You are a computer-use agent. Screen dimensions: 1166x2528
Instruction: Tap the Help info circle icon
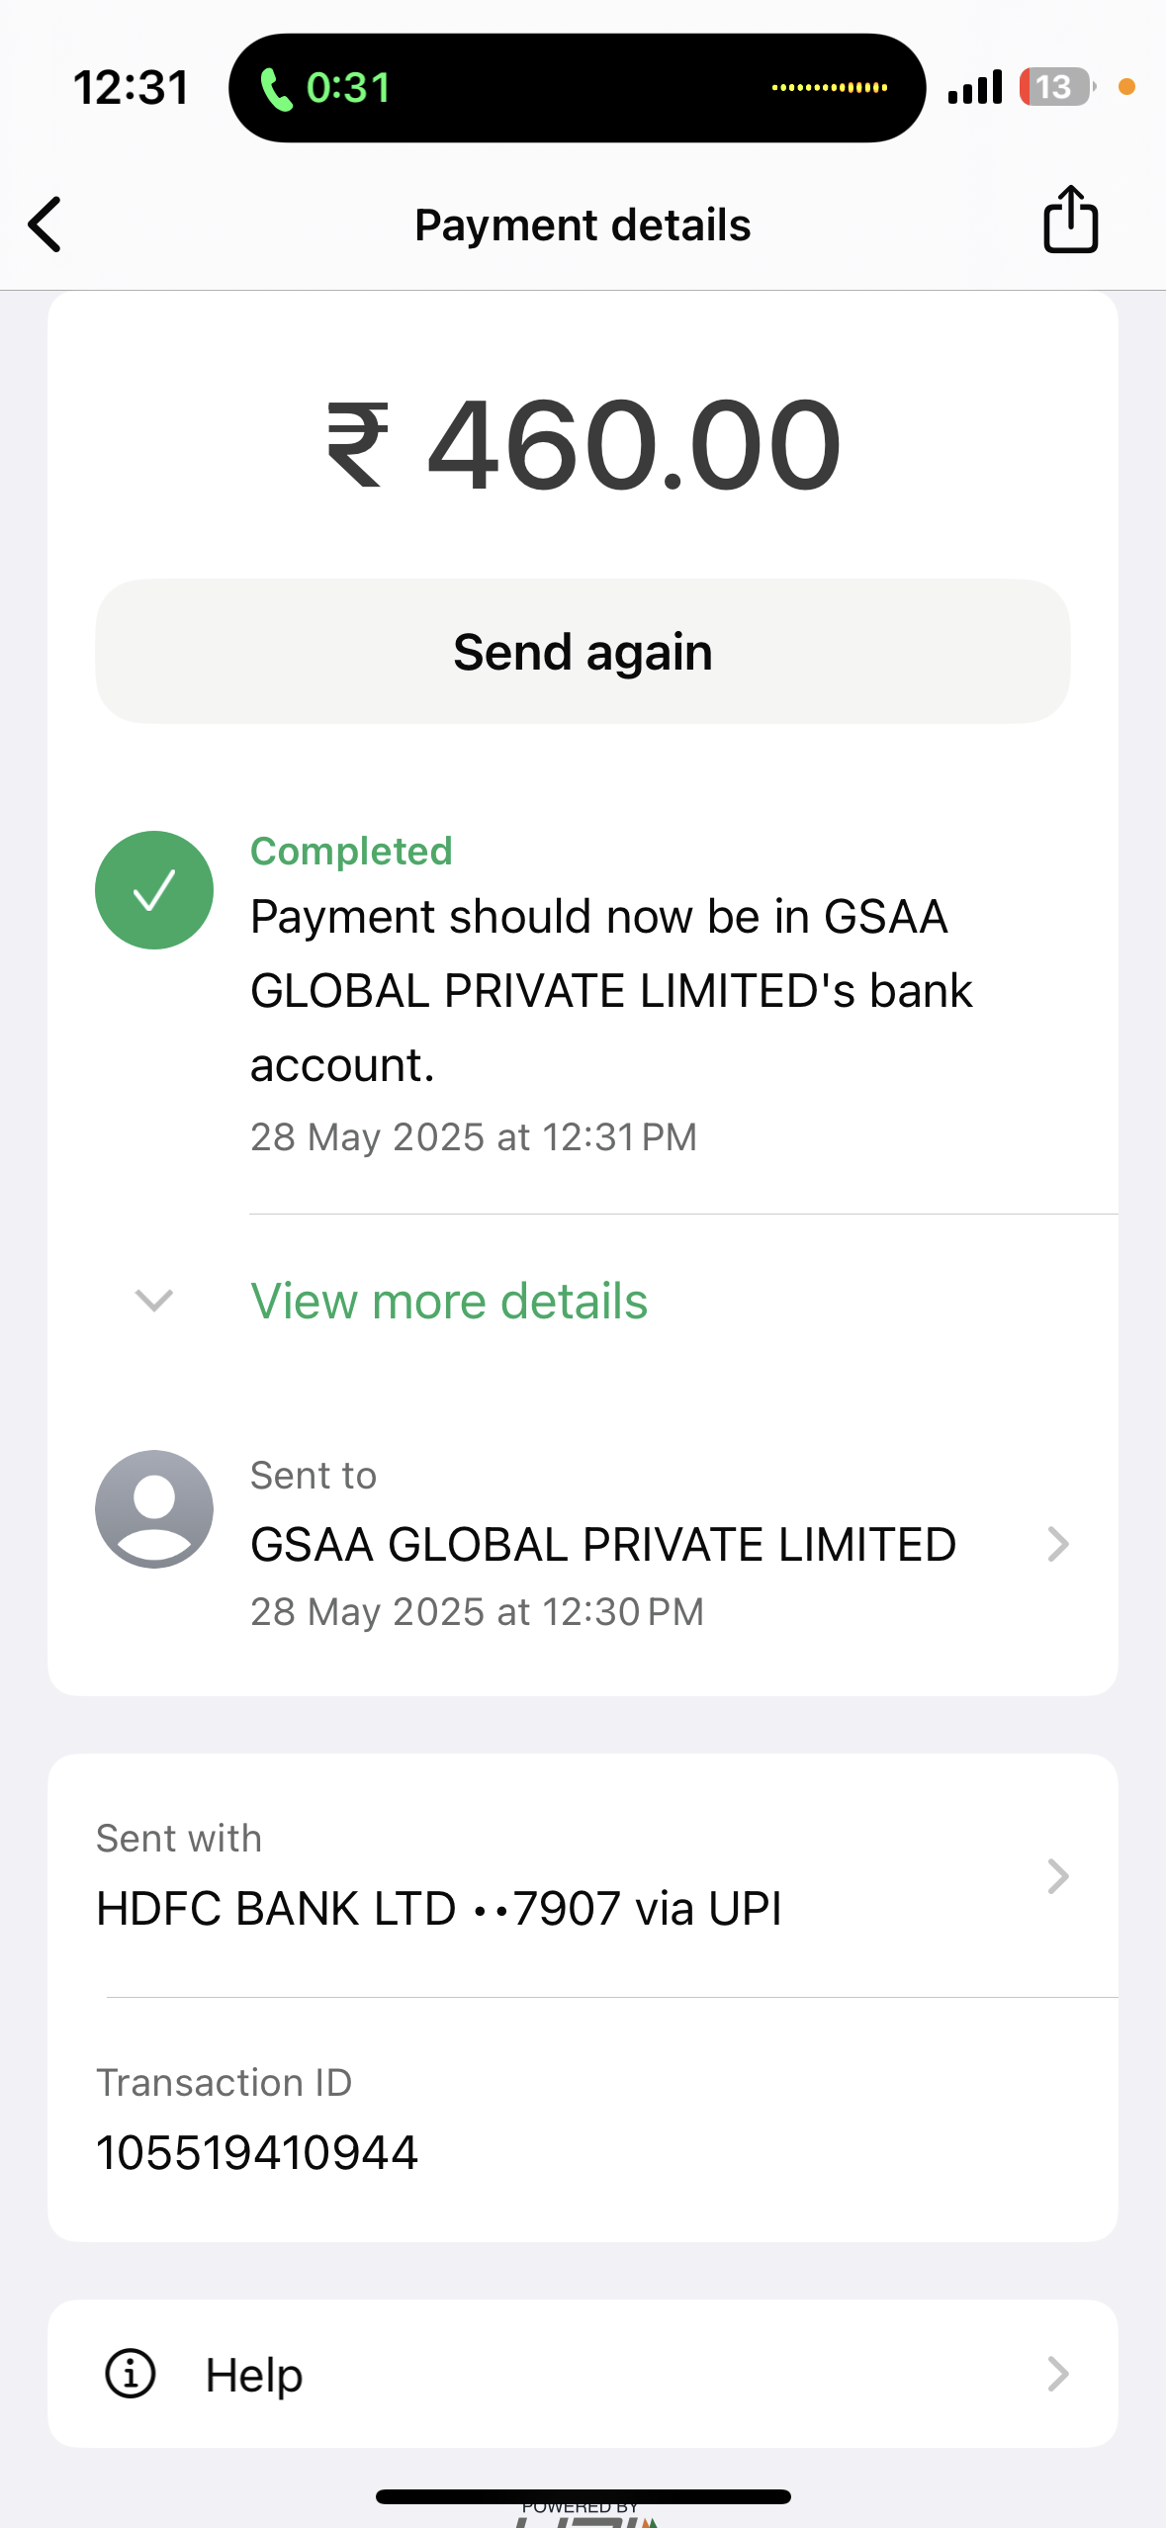[131, 2374]
